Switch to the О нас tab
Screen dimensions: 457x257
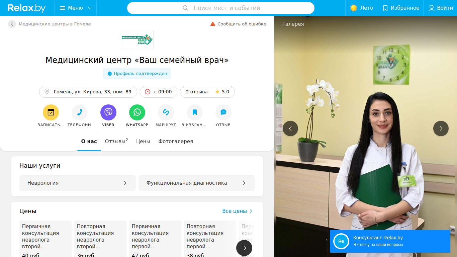pyautogui.click(x=89, y=142)
